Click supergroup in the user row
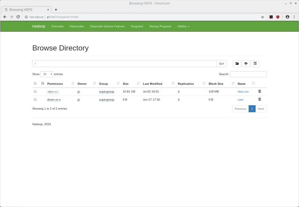299x207 pixels. coord(107,100)
